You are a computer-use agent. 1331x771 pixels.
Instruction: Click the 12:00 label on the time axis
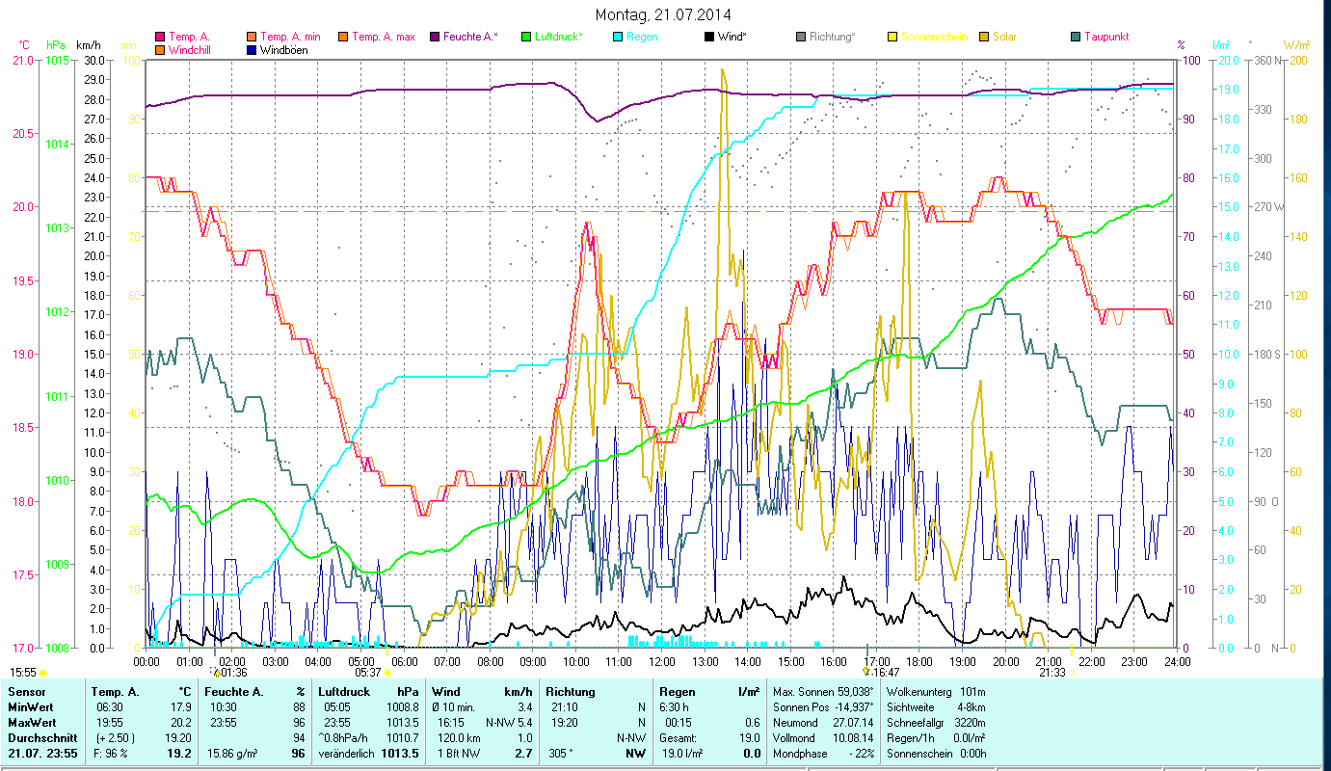pos(662,661)
